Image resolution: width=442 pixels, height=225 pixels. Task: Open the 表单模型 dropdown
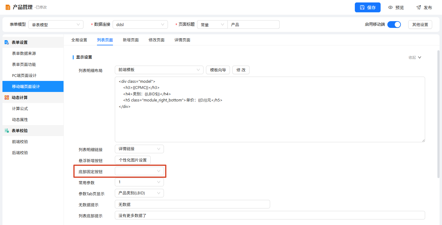click(x=56, y=25)
